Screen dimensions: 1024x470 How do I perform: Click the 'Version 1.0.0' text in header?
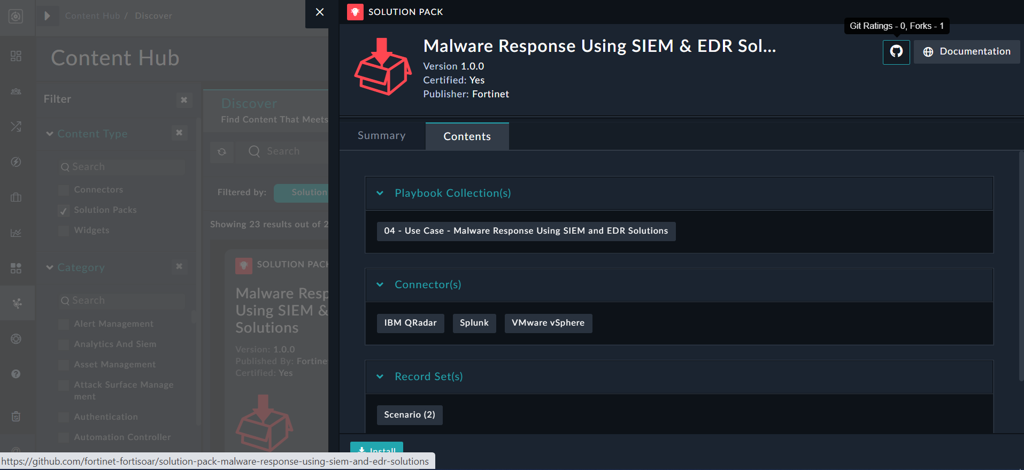coord(453,66)
